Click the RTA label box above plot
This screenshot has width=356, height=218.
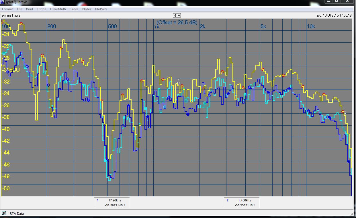[177, 15]
